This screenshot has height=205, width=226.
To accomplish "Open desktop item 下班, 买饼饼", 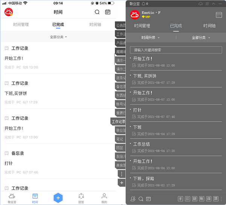I will tap(176, 79).
